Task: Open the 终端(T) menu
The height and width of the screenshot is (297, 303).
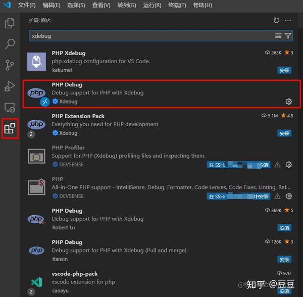Action: pyautogui.click(x=177, y=5)
